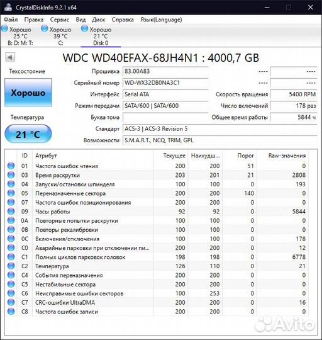Click status icon of attribute C5 row

click(x=11, y=284)
